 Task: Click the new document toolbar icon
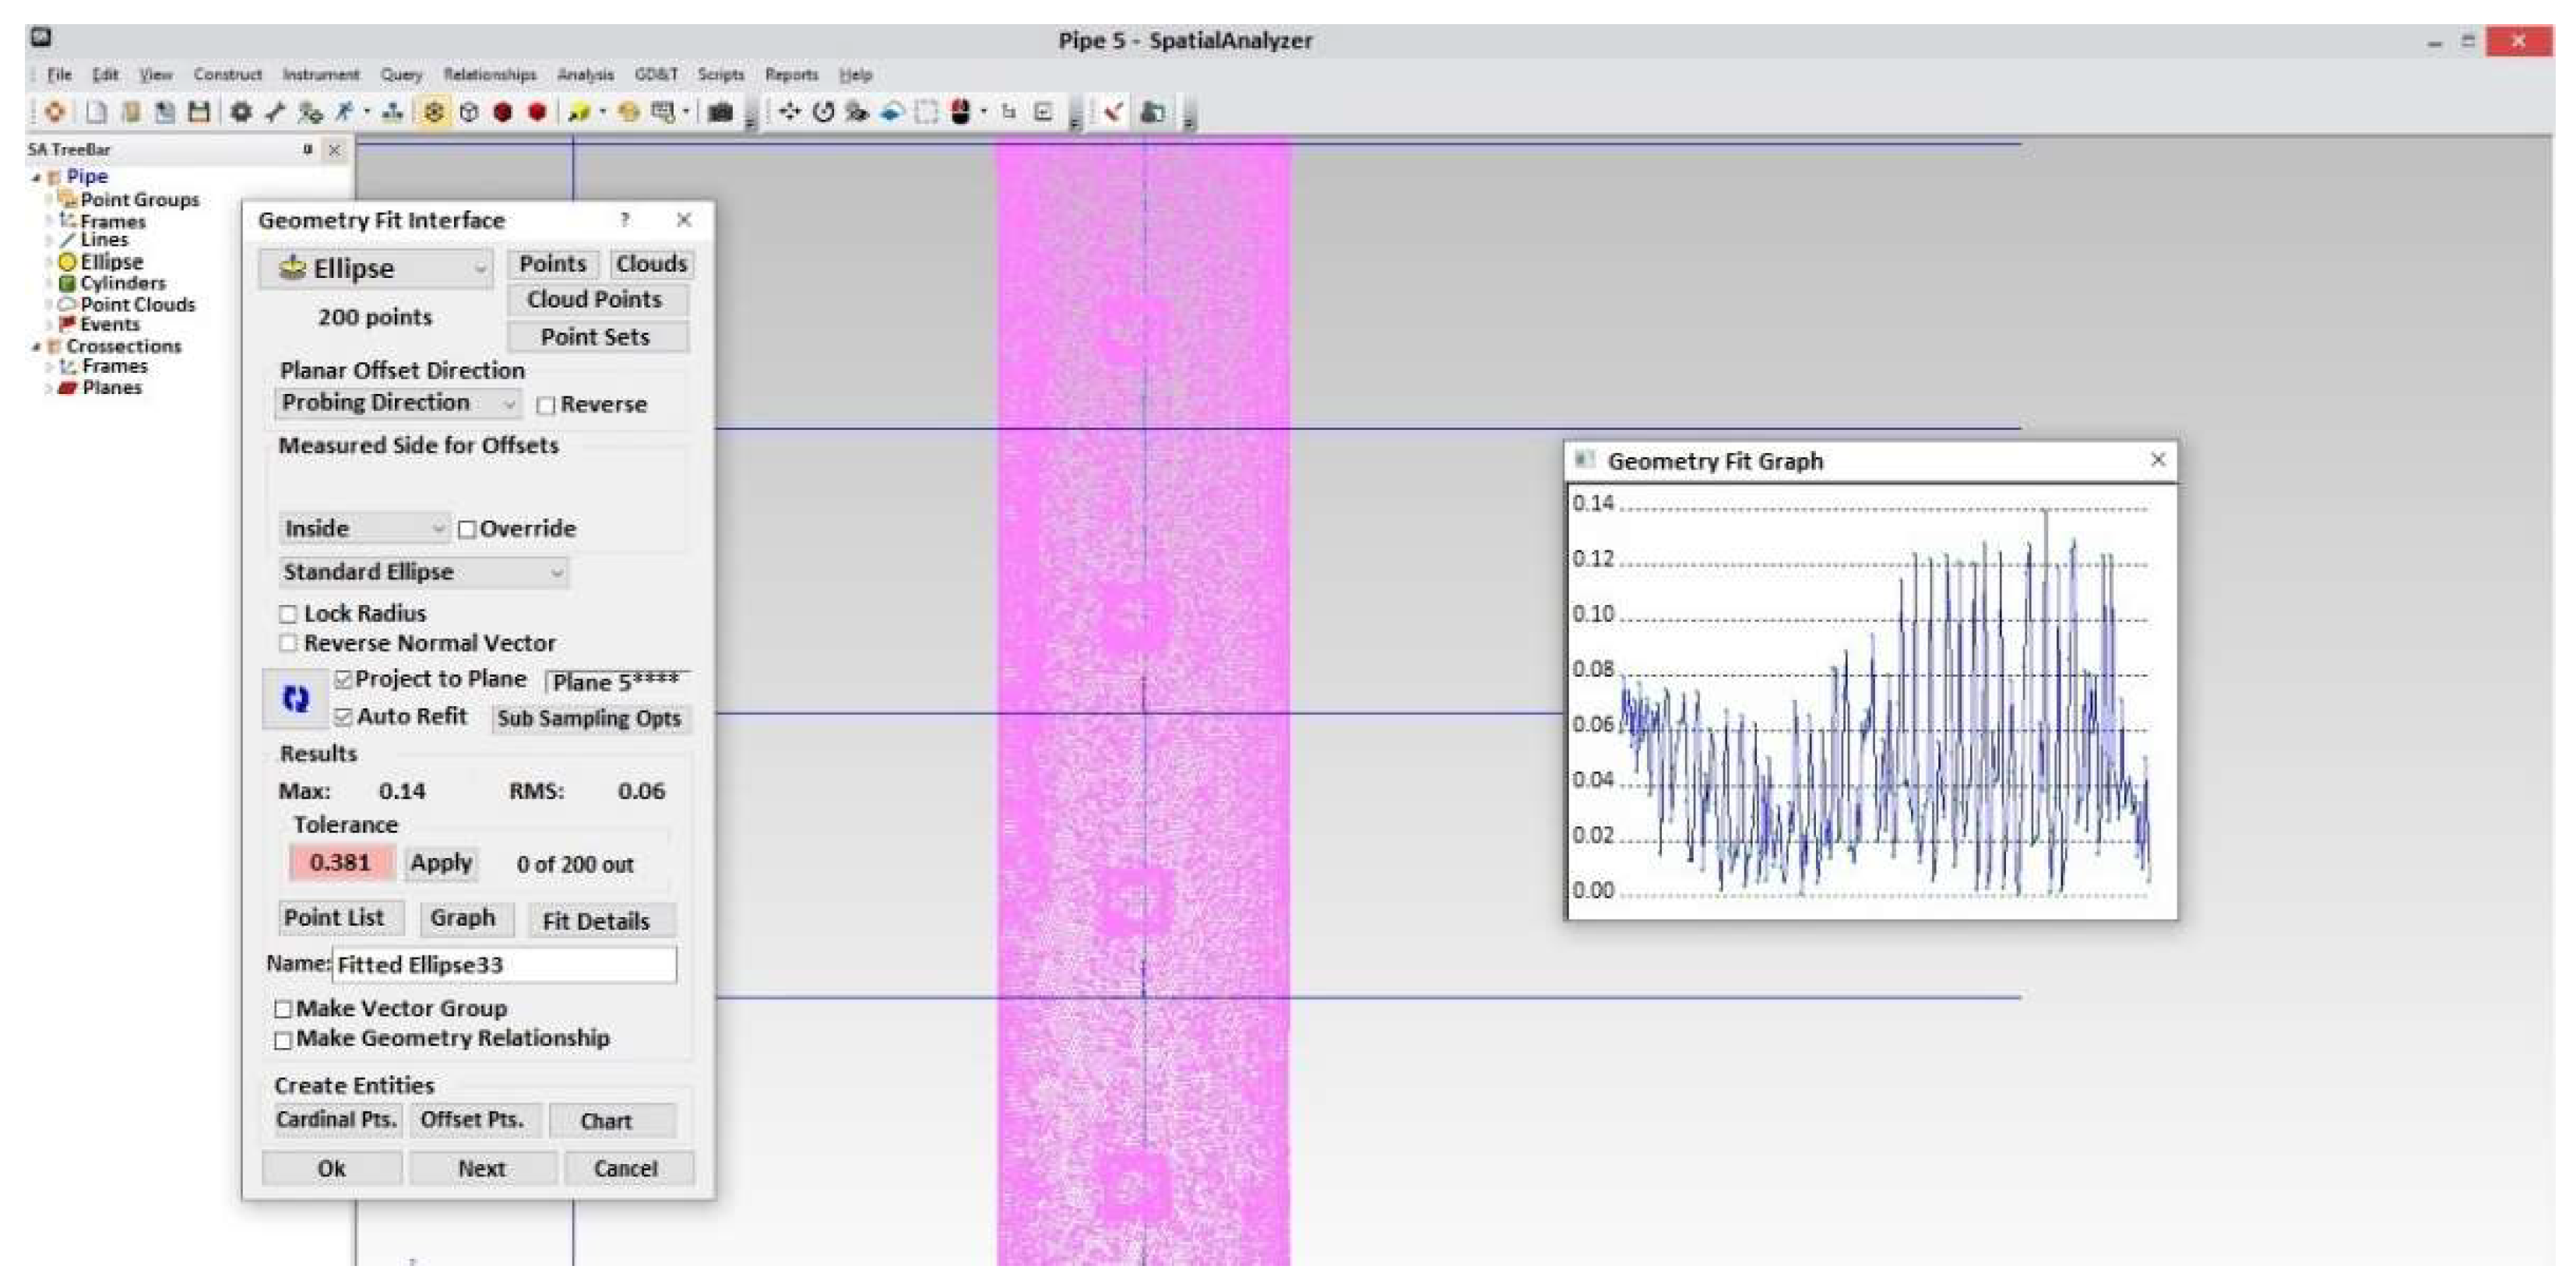click(96, 112)
